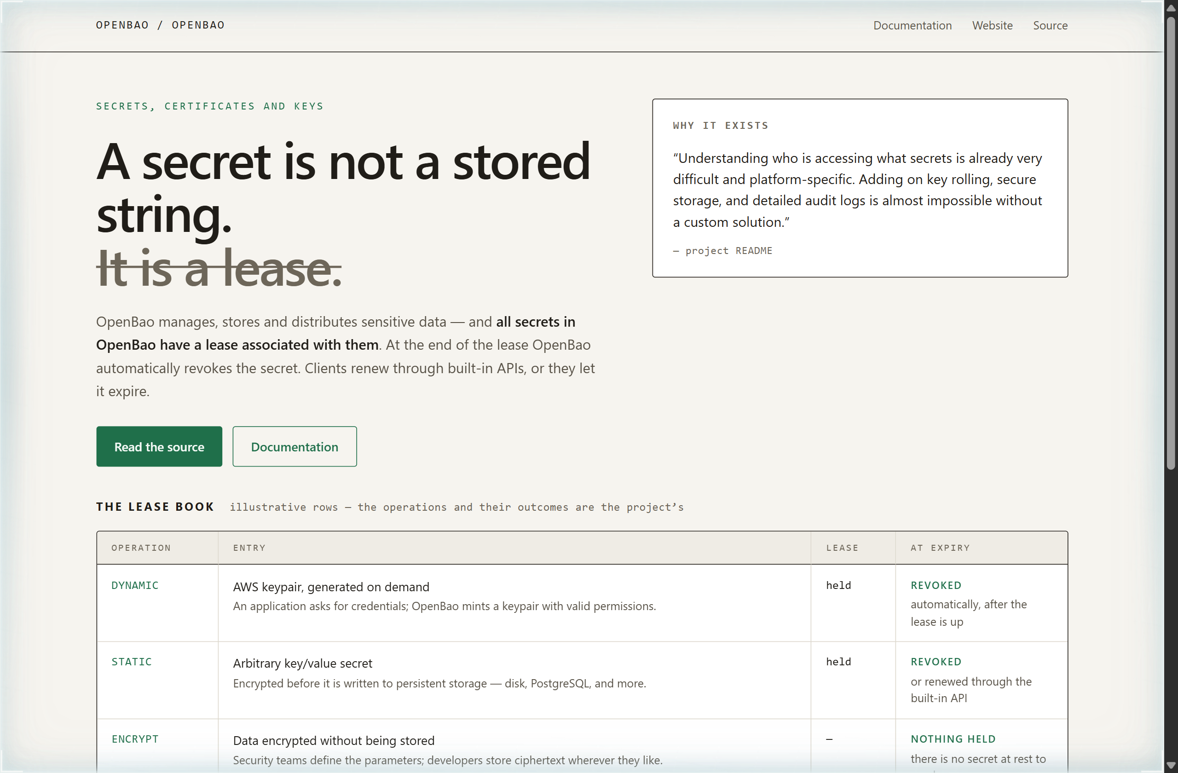
Task: Open the Website nav link
Action: [x=992, y=25]
